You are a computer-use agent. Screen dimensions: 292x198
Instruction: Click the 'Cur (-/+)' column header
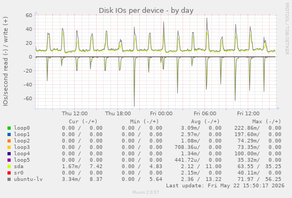point(83,122)
